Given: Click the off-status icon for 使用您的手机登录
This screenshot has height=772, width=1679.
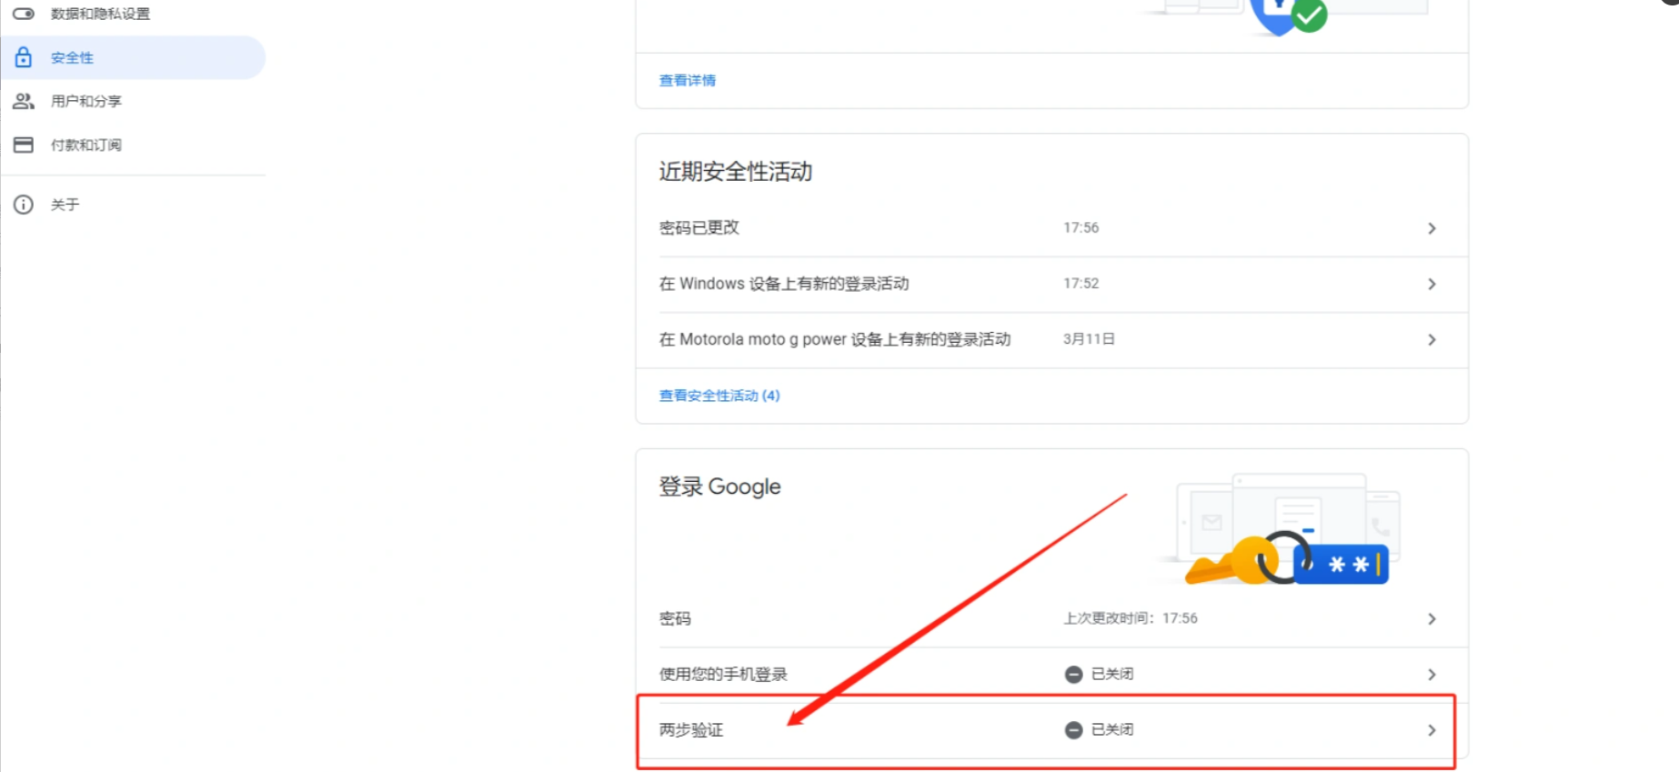Looking at the screenshot, I should [x=1073, y=675].
